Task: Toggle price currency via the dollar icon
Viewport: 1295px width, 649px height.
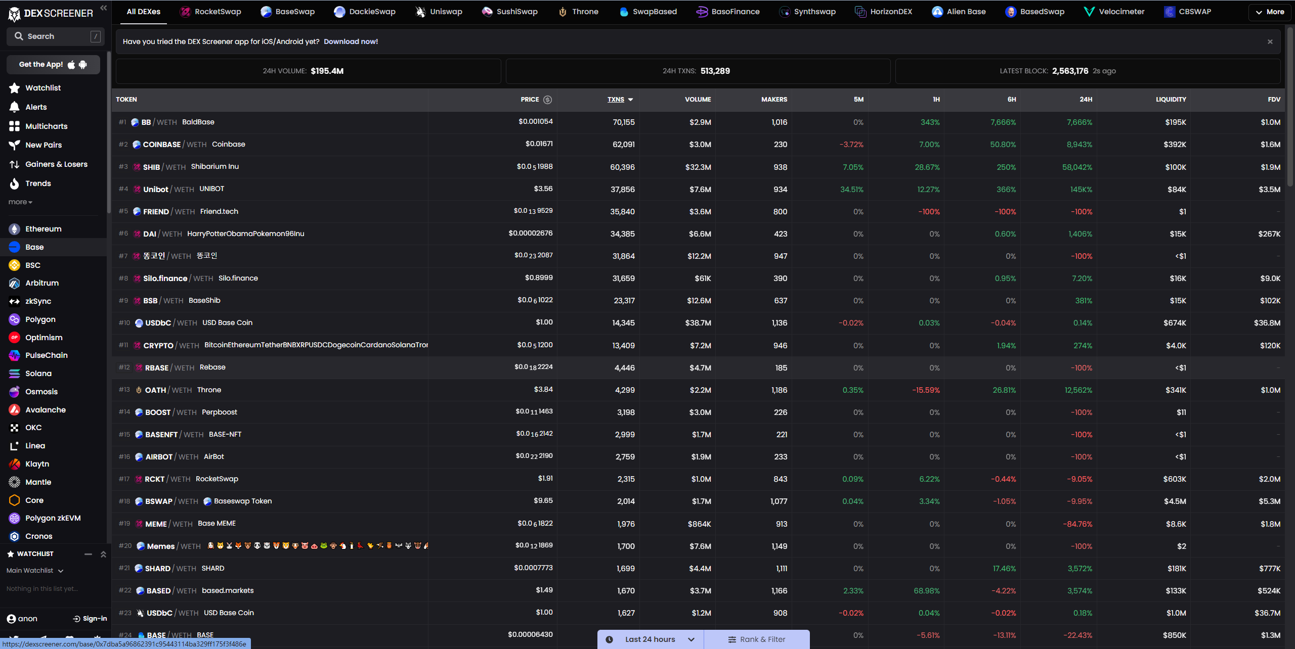Action: (x=547, y=100)
